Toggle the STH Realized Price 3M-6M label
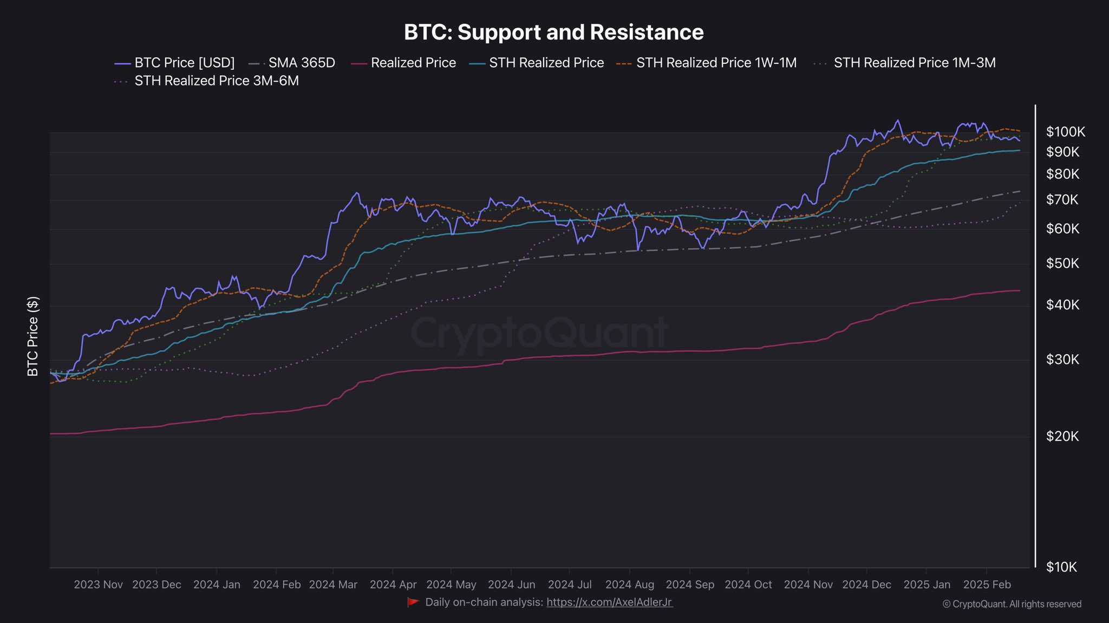The width and height of the screenshot is (1109, 623). [x=216, y=81]
